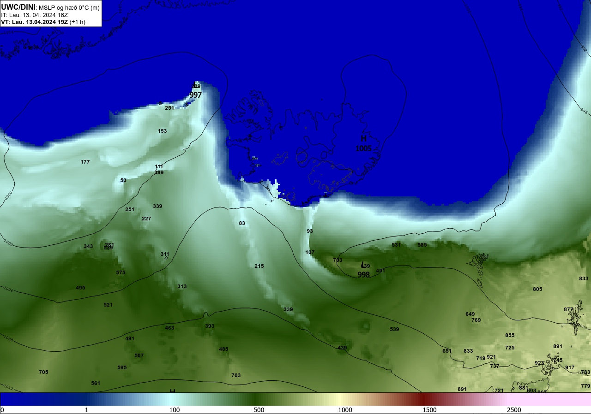Click the map value 805
The height and width of the screenshot is (414, 591).
click(x=537, y=289)
